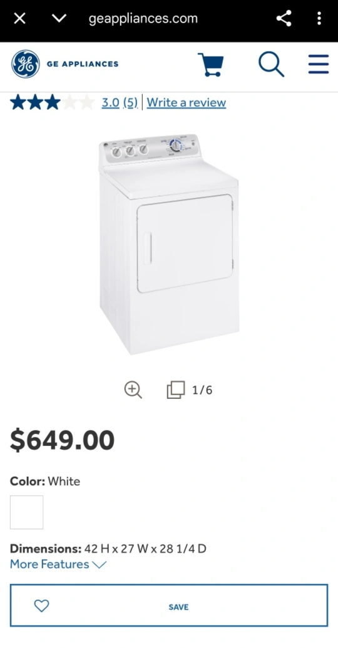338x648 pixels.
Task: Go to the GE logo homepage
Action: tap(26, 64)
